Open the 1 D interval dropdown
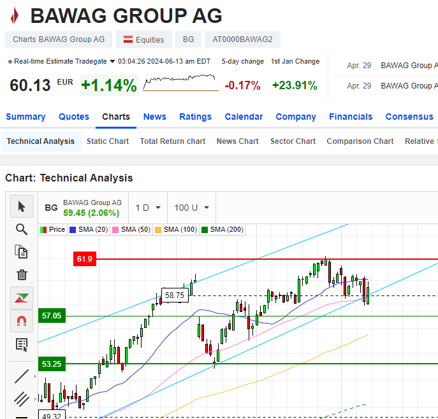The image size is (438, 419). (147, 208)
